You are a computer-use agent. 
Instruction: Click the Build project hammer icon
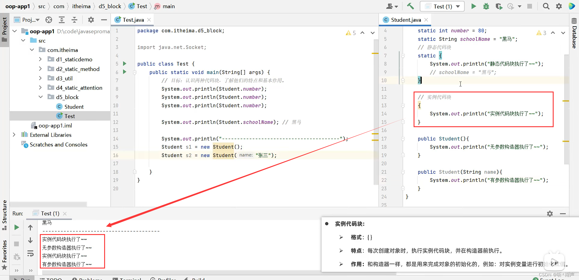410,6
